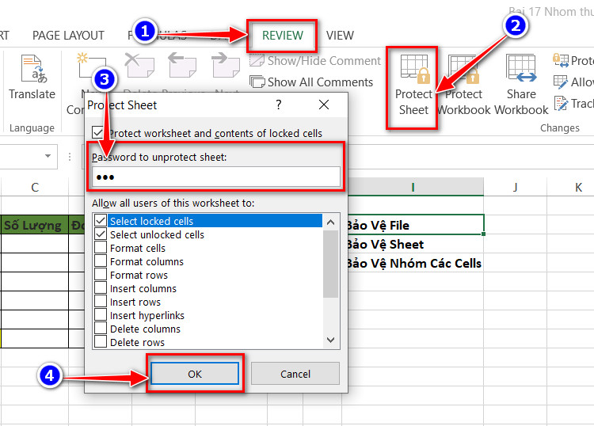Click the password to unprotect sheet field
The height and width of the screenshot is (426, 594).
pyautogui.click(x=216, y=177)
